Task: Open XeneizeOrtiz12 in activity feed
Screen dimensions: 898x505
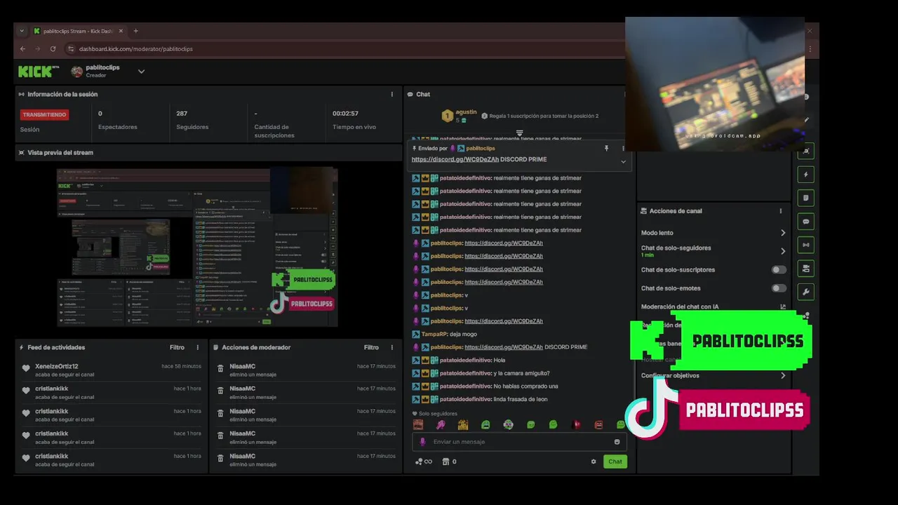Action: click(57, 366)
